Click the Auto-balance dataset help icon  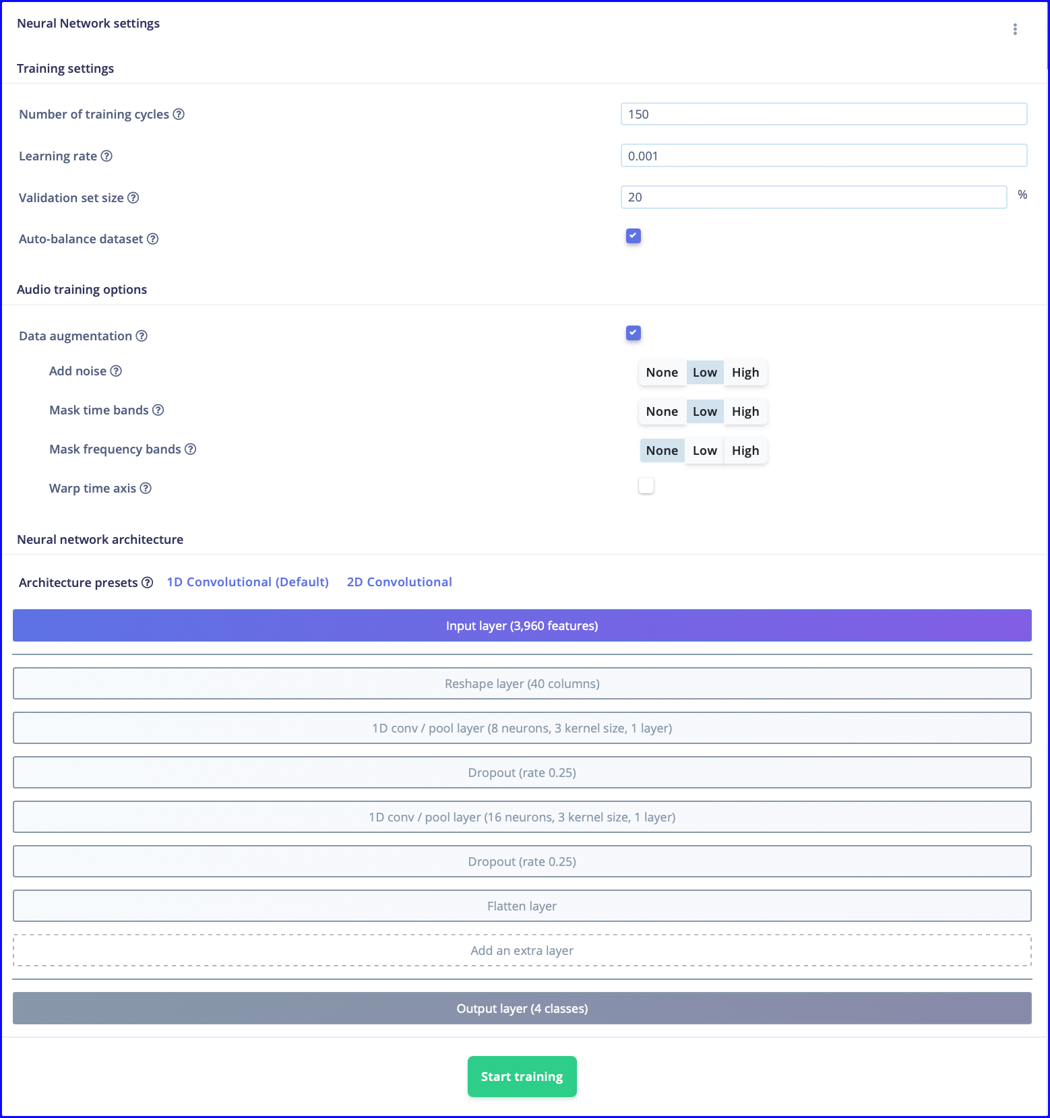[x=153, y=239]
